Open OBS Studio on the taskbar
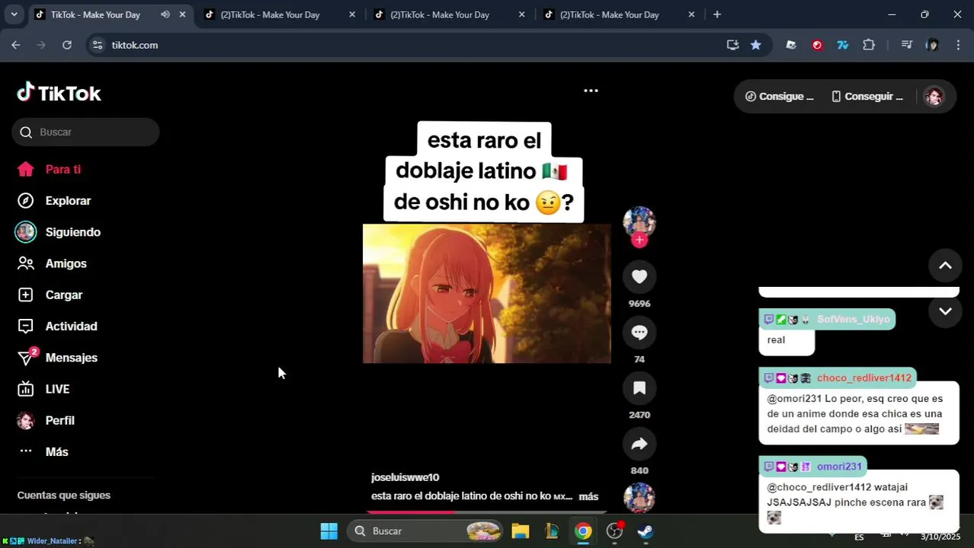Screen dimensions: 974x548 click(x=614, y=531)
